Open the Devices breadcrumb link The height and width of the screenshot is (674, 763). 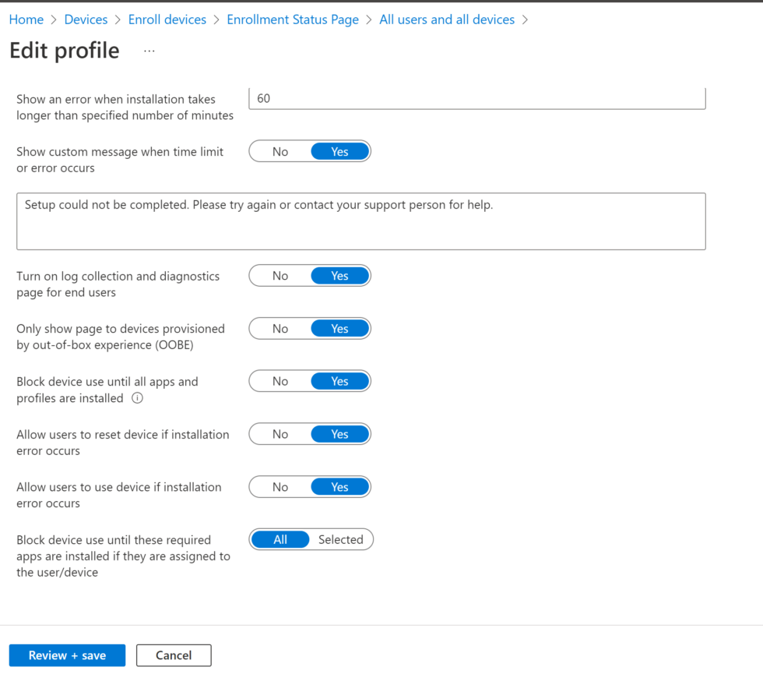click(86, 19)
